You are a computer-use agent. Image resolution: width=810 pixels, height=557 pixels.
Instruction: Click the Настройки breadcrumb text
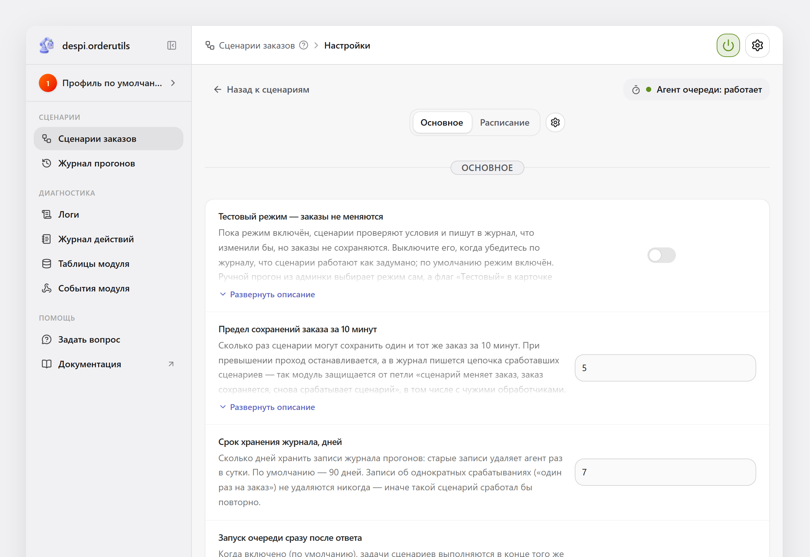[x=347, y=45]
